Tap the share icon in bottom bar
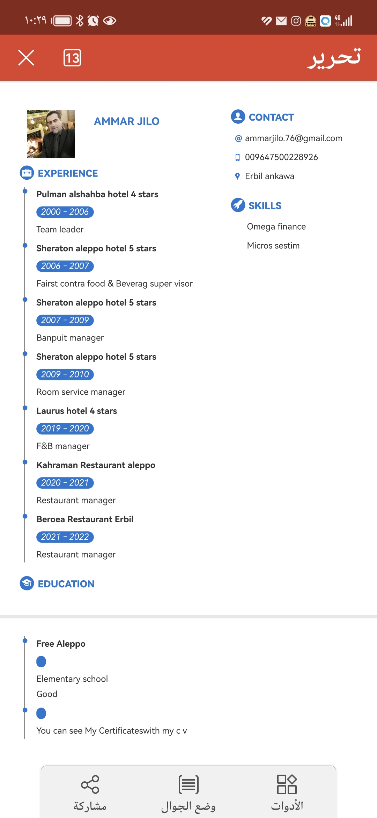Viewport: 377px width, 818px height. [x=90, y=784]
